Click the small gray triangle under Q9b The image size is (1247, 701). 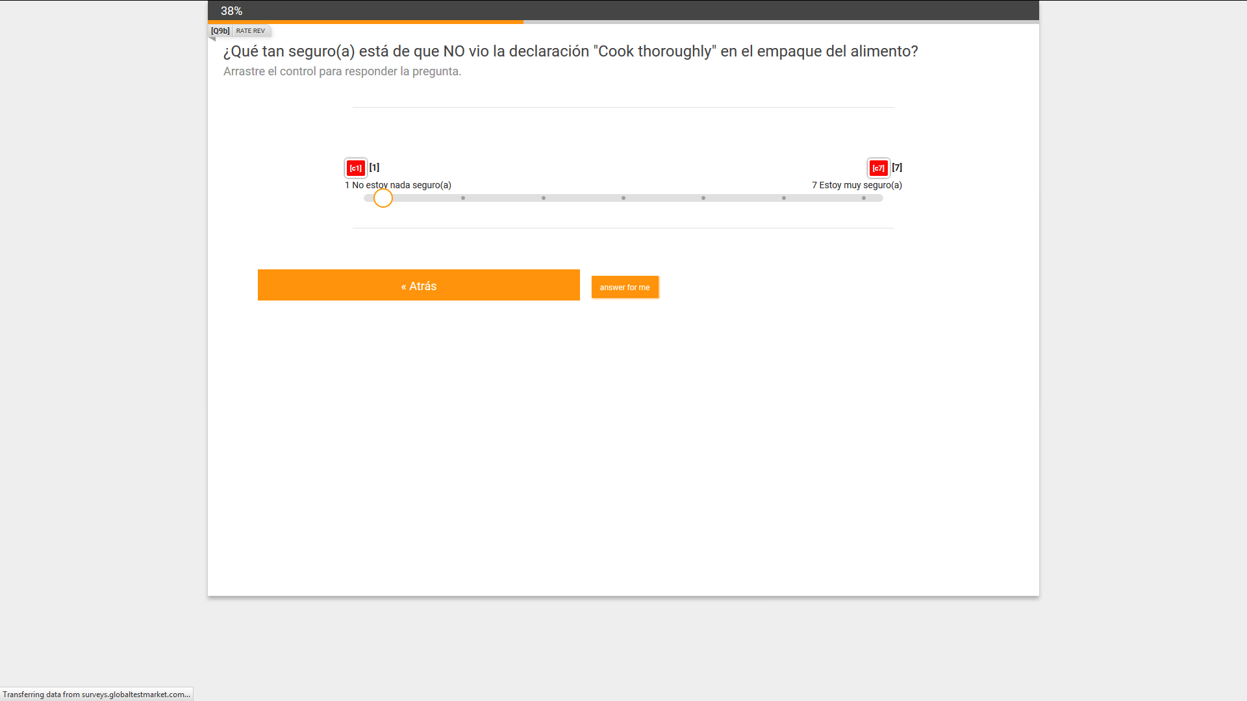(x=212, y=39)
